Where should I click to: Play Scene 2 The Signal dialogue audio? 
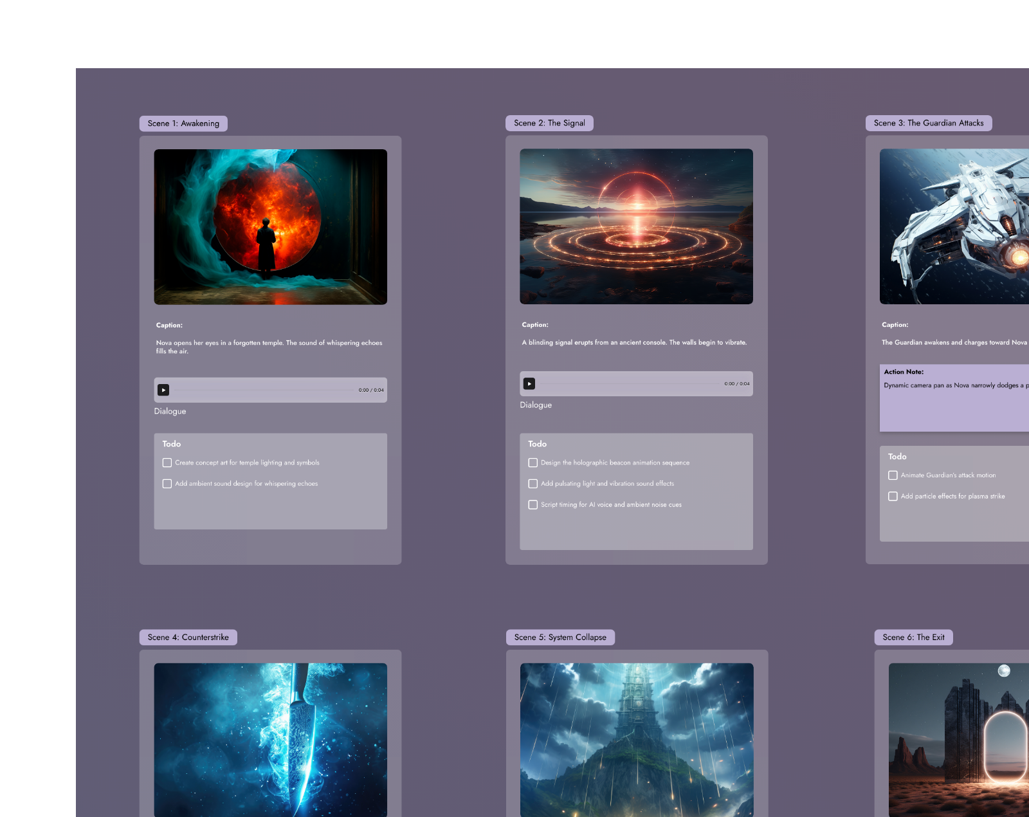529,384
